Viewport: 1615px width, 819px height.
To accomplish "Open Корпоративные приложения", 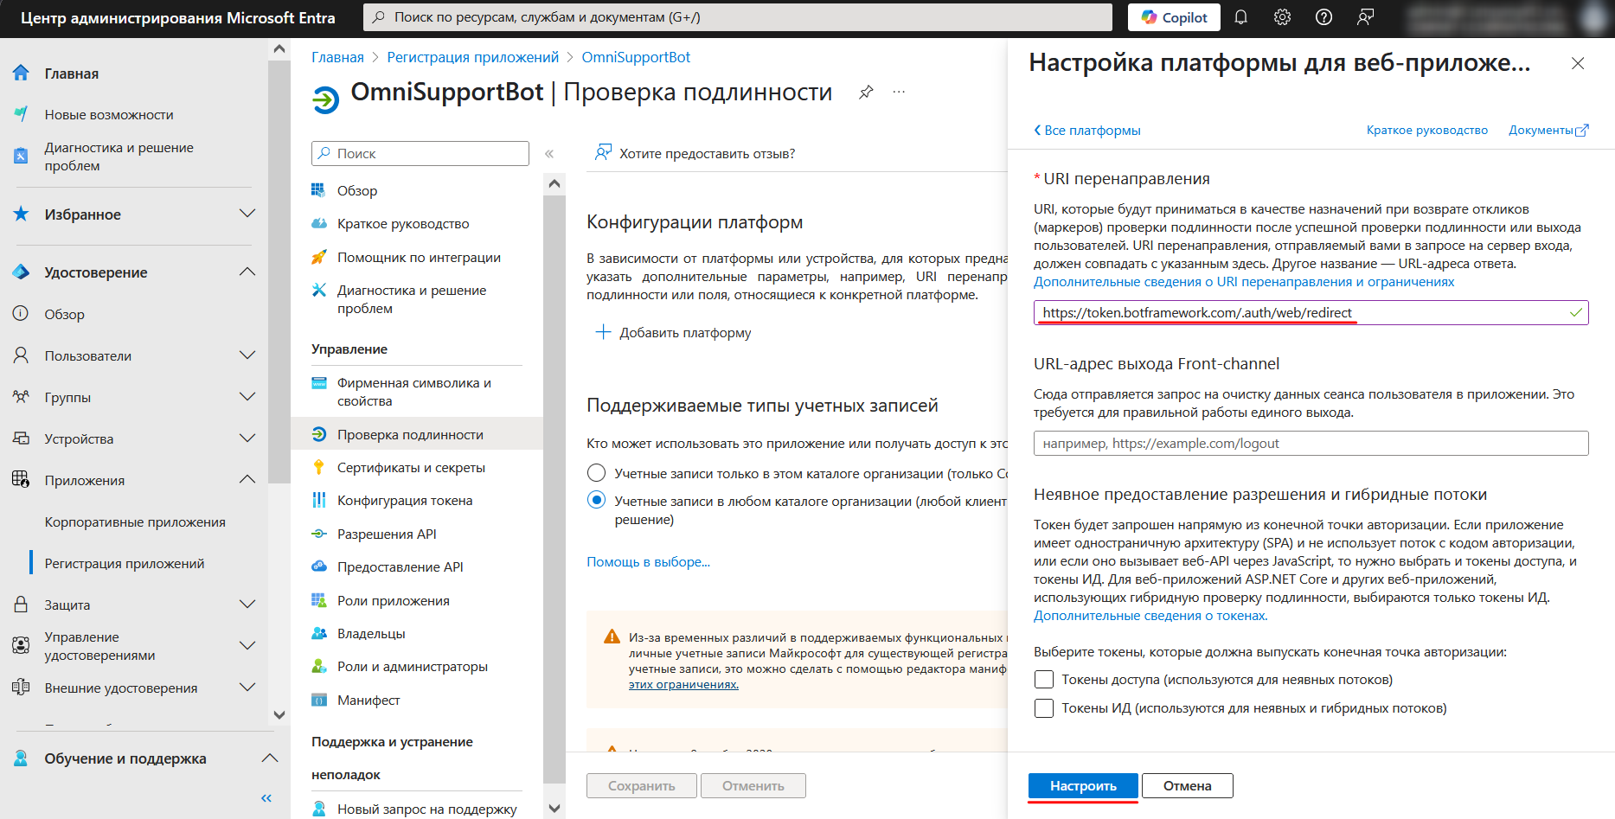I will point(135,522).
